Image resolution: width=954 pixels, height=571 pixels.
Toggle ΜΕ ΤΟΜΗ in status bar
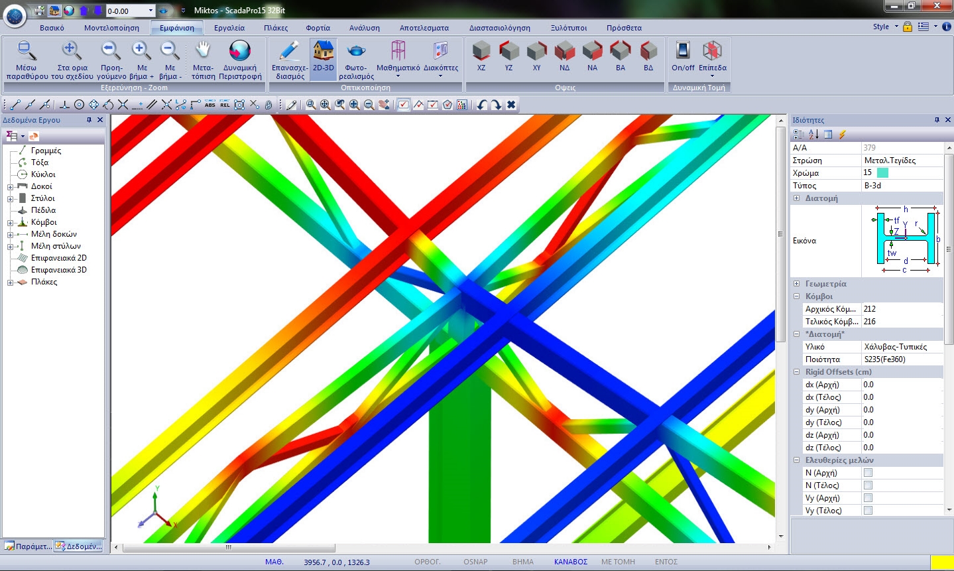coord(618,562)
